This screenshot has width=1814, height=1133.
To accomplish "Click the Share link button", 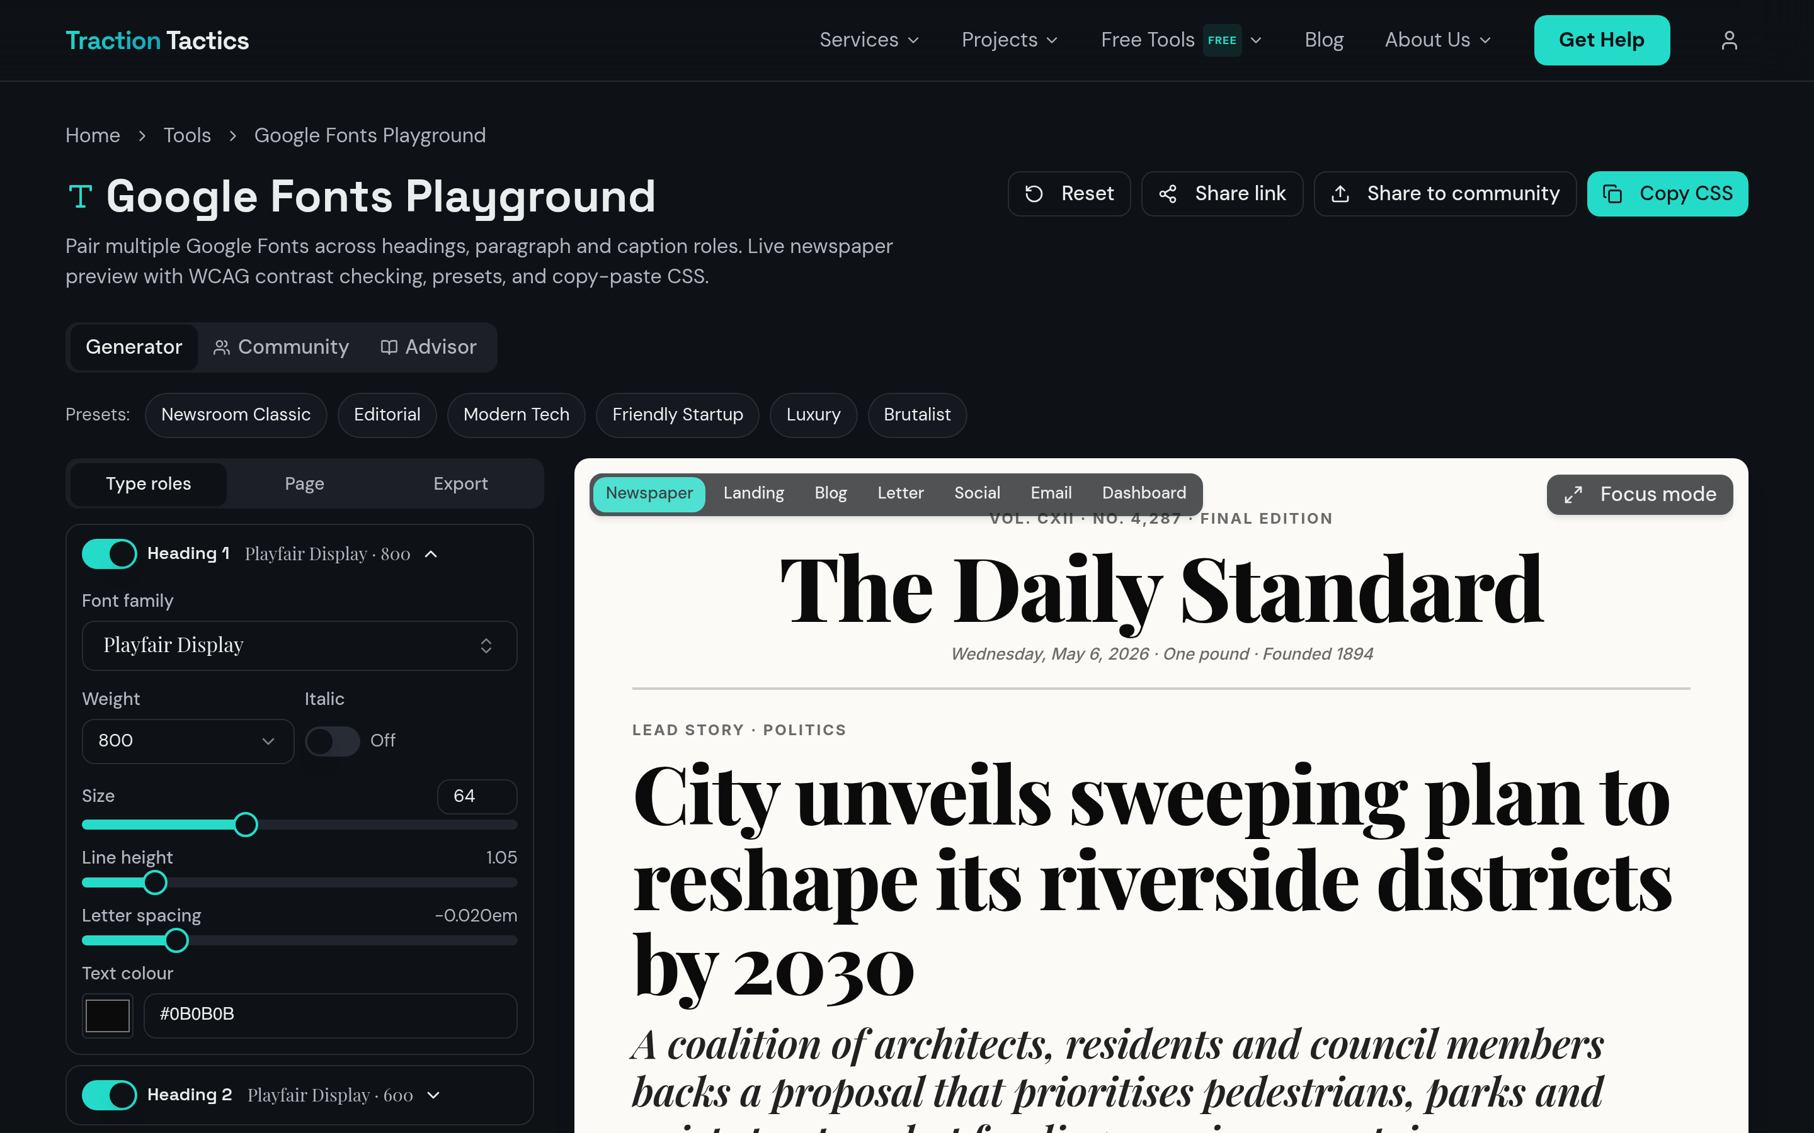I will [x=1222, y=194].
